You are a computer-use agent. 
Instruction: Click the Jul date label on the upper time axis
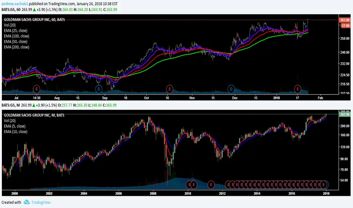pyautogui.click(x=16, y=98)
